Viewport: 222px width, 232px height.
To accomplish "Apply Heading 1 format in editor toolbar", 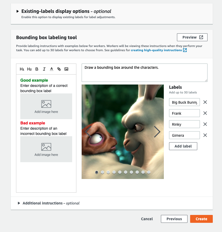I will coord(22,69).
